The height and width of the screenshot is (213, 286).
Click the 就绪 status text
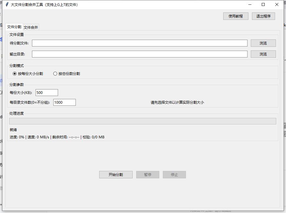point(14,129)
